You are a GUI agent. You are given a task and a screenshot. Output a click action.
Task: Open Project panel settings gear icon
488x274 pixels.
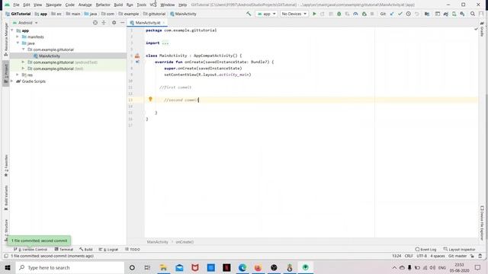point(114,23)
